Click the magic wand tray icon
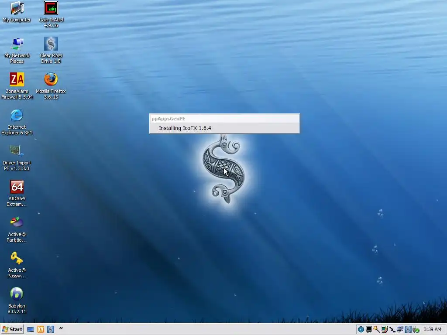Viewport: 447px width, 335px height. (x=376, y=330)
